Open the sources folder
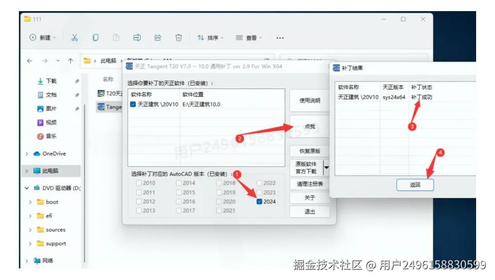 point(56,230)
